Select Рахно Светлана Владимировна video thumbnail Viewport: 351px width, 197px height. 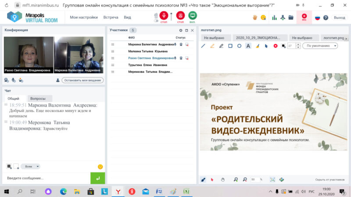[29, 55]
